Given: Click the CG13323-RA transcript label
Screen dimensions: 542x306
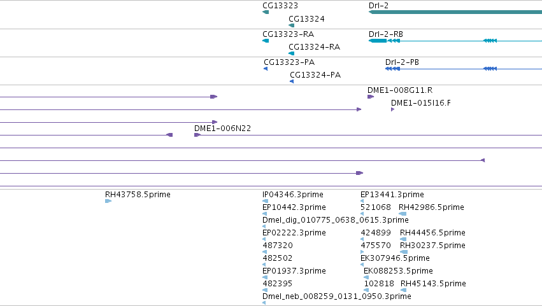Looking at the screenshot, I should 289,34.
